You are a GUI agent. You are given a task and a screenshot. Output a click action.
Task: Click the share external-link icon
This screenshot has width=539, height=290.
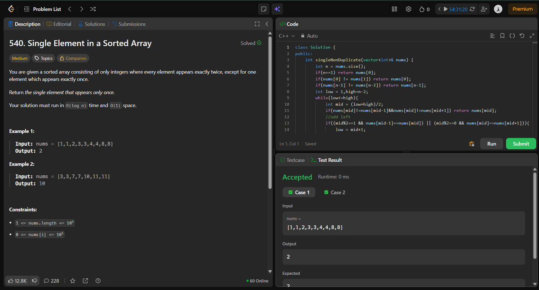click(86, 281)
